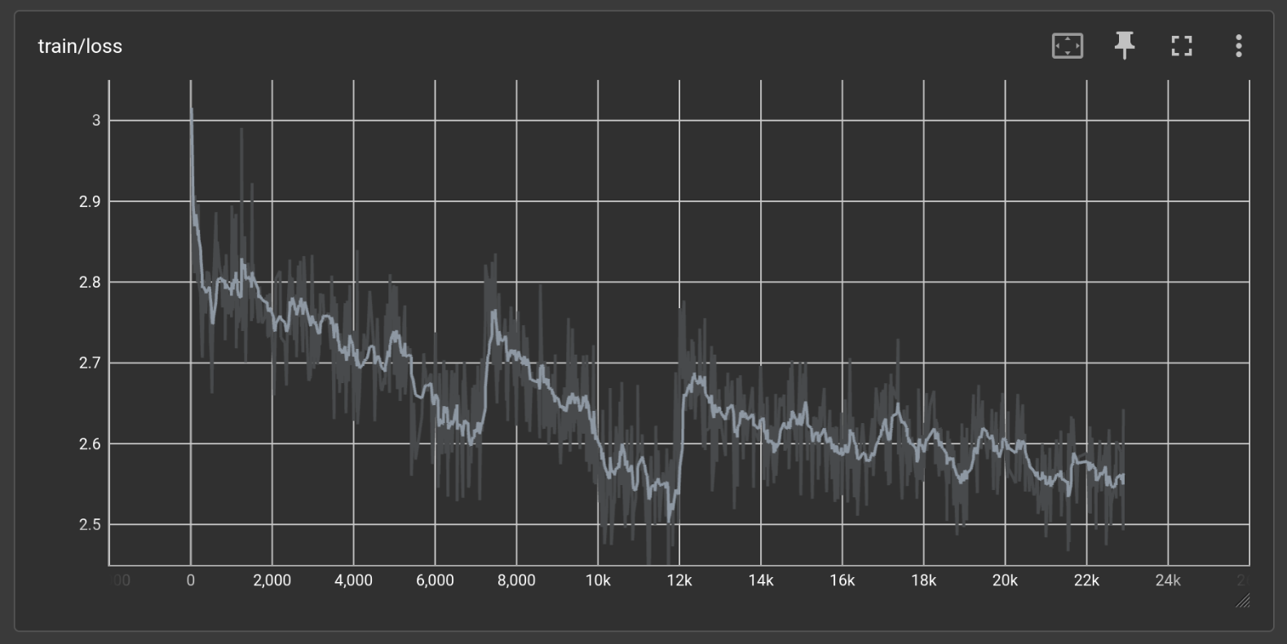Click the x-axis label 0
Screen dimensions: 1287x644
click(x=191, y=580)
